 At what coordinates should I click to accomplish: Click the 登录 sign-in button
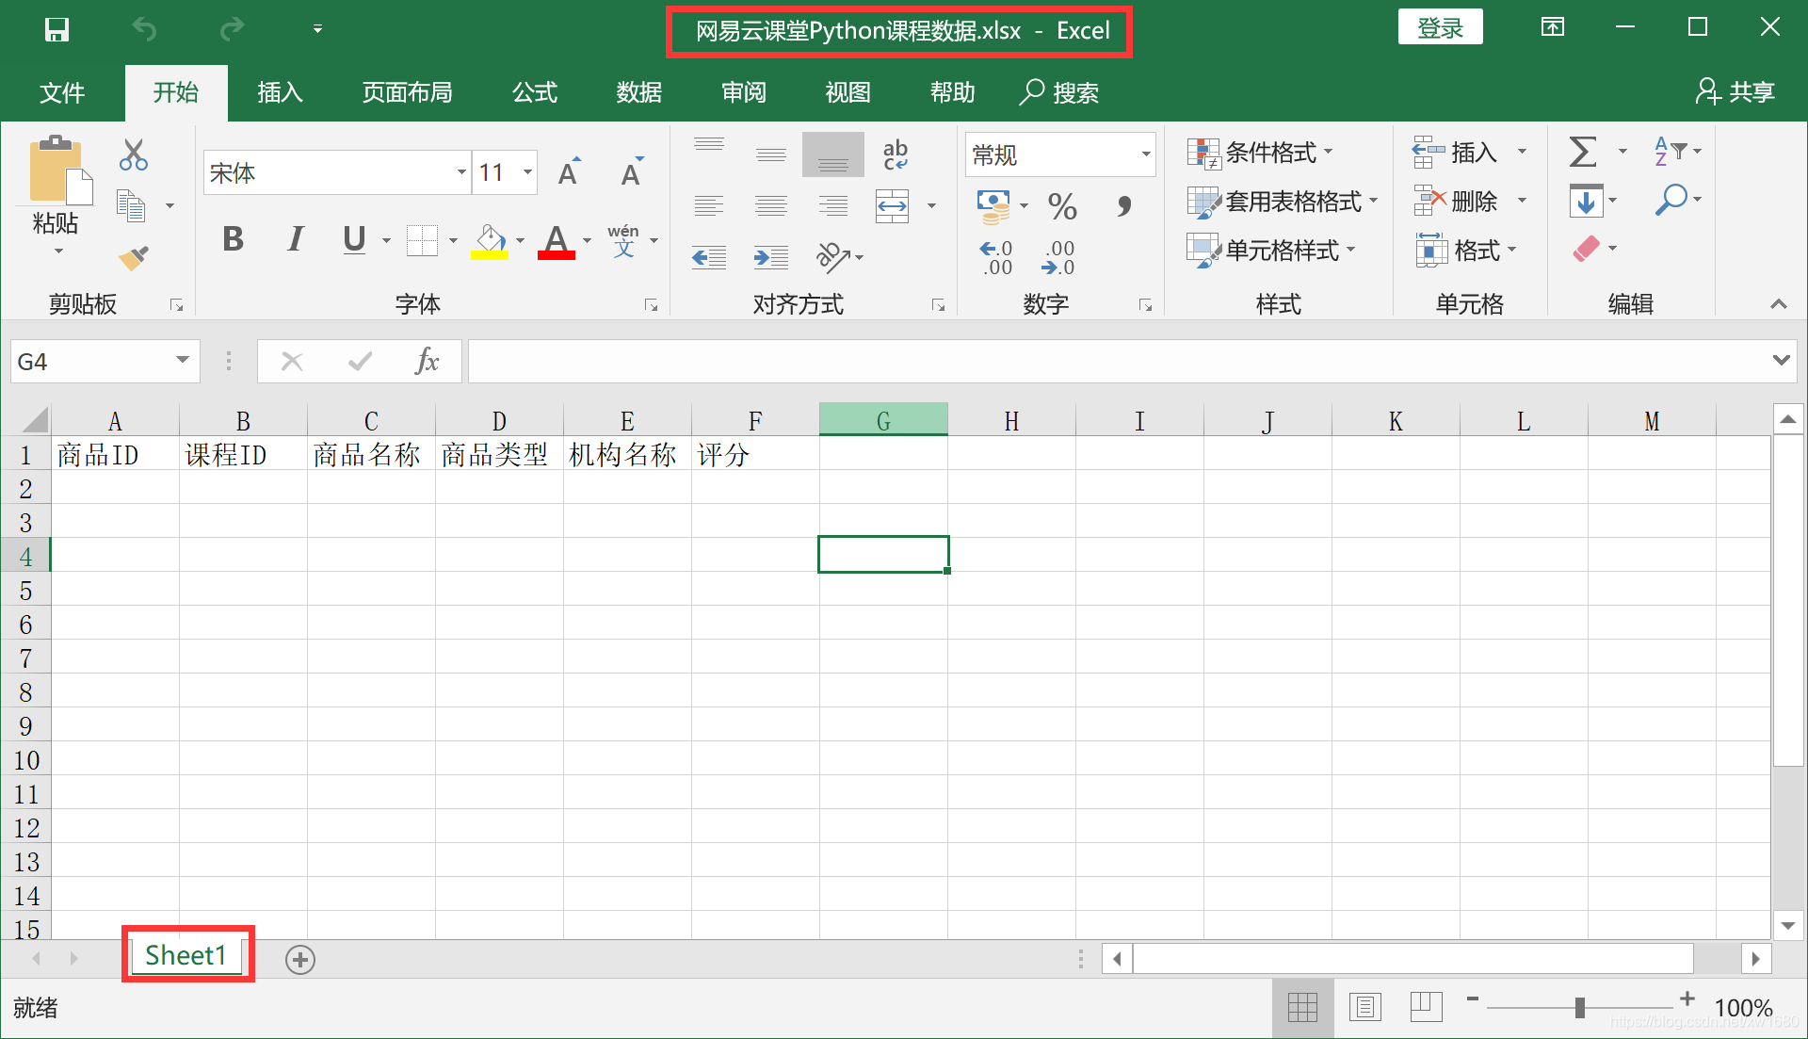point(1440,28)
